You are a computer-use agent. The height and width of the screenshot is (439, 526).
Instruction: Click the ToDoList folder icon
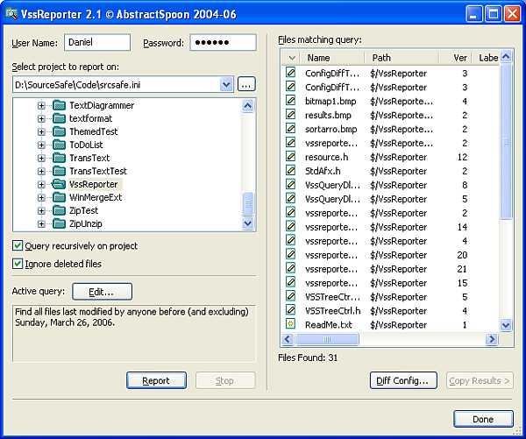(59, 145)
